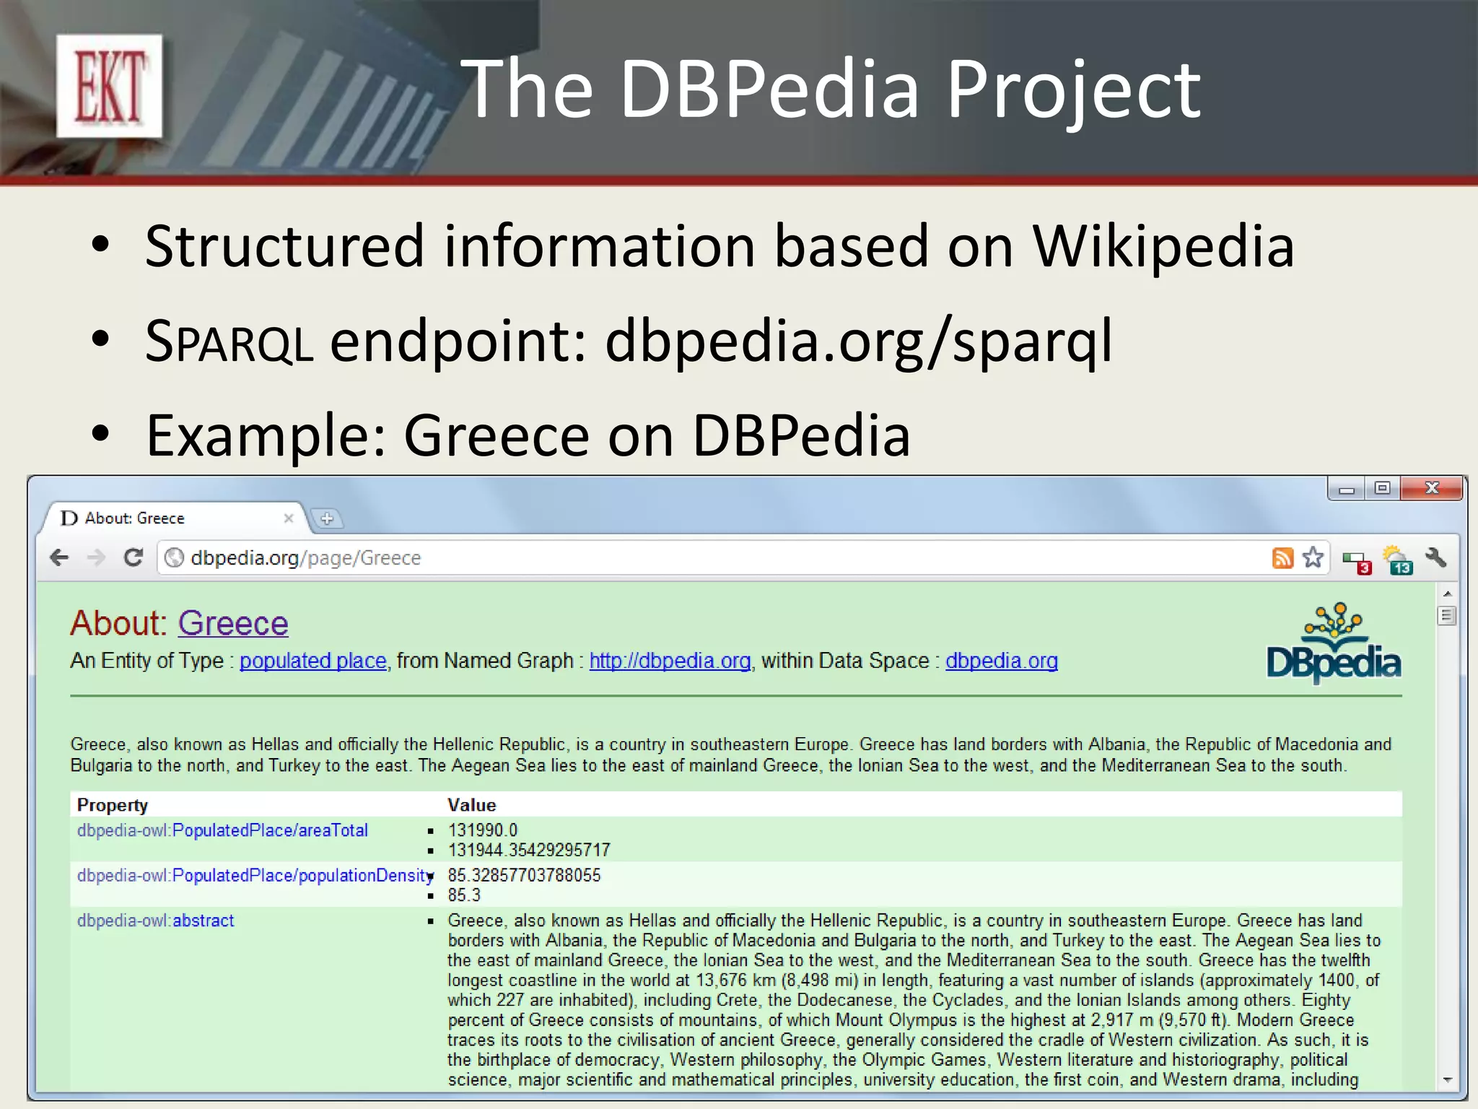Click the scrollbar down arrow

click(1447, 1080)
